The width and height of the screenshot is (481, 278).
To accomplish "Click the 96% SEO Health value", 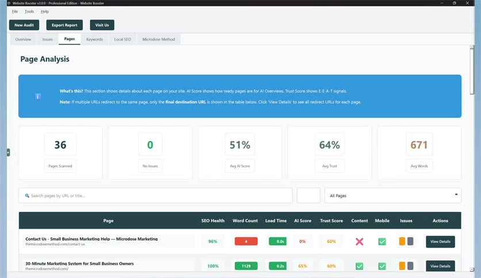I will 212,241.
